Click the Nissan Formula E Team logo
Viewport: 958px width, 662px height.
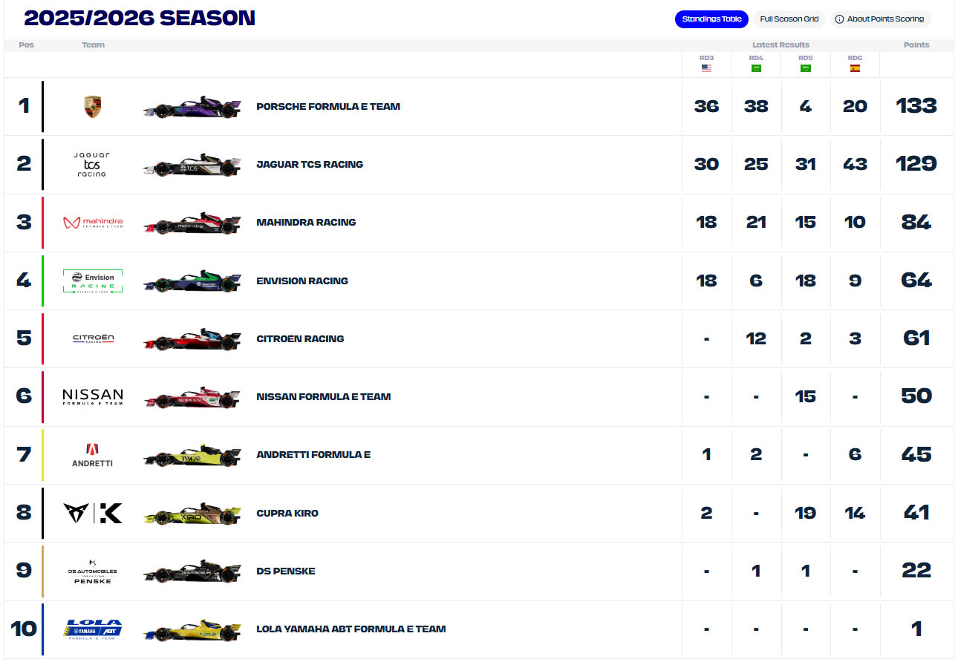click(93, 396)
